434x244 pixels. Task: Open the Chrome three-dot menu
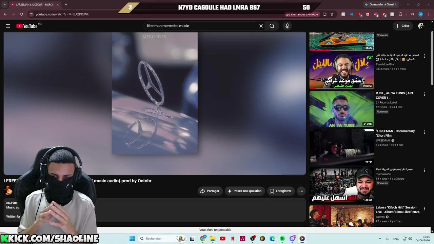tap(429, 14)
